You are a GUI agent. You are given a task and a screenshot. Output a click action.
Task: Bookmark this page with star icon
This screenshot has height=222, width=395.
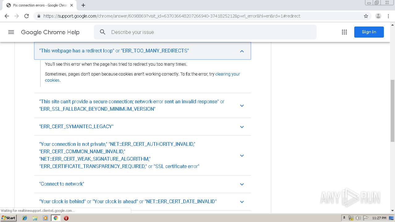pyautogui.click(x=366, y=16)
